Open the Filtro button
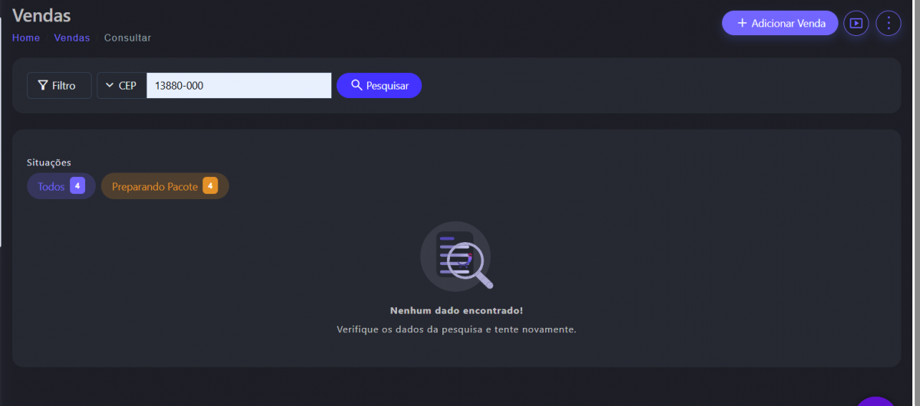Viewport: 920px width, 406px height. point(59,86)
